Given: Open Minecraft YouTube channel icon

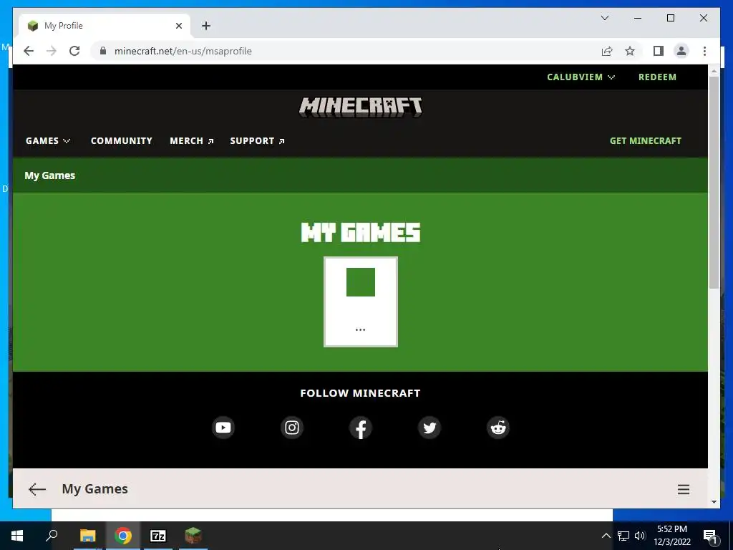Looking at the screenshot, I should coord(223,428).
